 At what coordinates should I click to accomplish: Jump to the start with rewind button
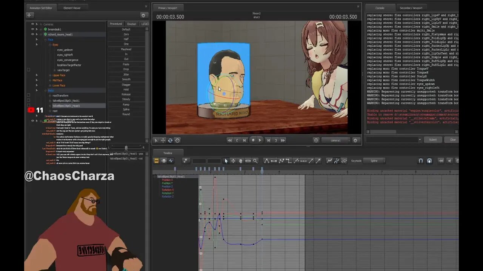pyautogui.click(x=229, y=140)
